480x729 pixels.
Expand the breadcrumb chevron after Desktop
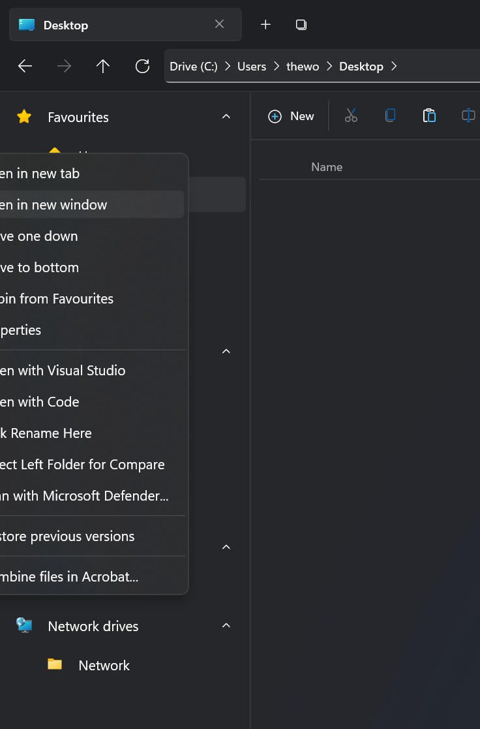(x=394, y=66)
